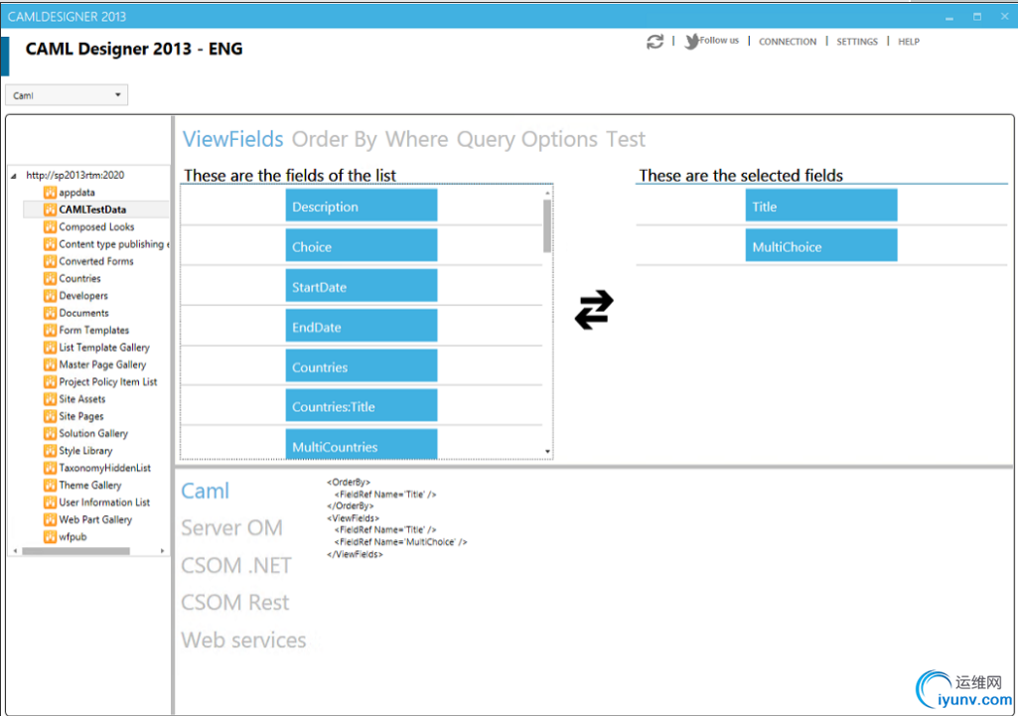Click the wfpub list icon

click(x=50, y=536)
